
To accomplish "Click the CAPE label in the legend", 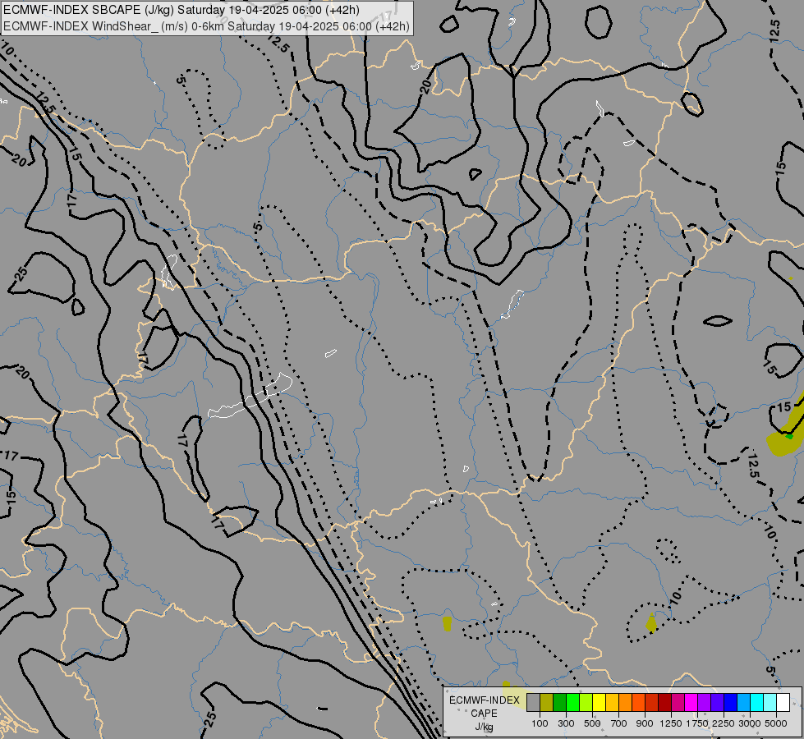I will 484,714.
